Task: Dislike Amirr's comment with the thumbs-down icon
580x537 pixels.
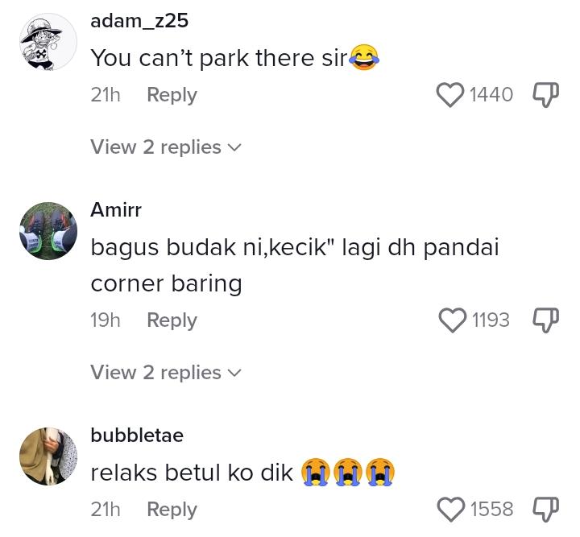Action: coord(545,320)
